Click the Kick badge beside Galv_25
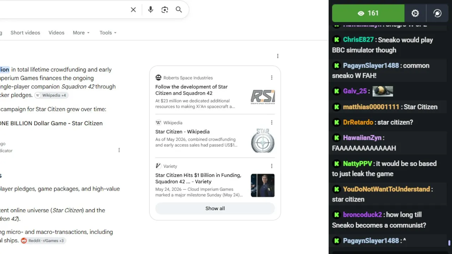452x254 pixels. [337, 91]
